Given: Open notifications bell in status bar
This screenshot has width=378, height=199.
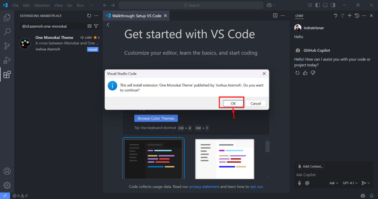Looking at the screenshot, I should pos(372,196).
